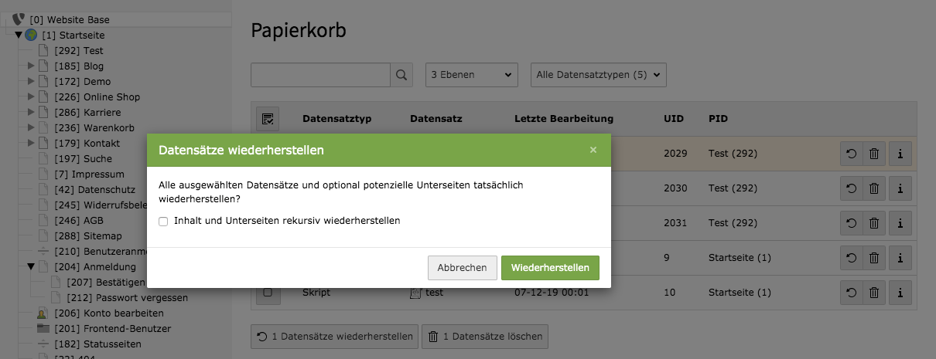Click the script icon next to test record

pyautogui.click(x=415, y=293)
